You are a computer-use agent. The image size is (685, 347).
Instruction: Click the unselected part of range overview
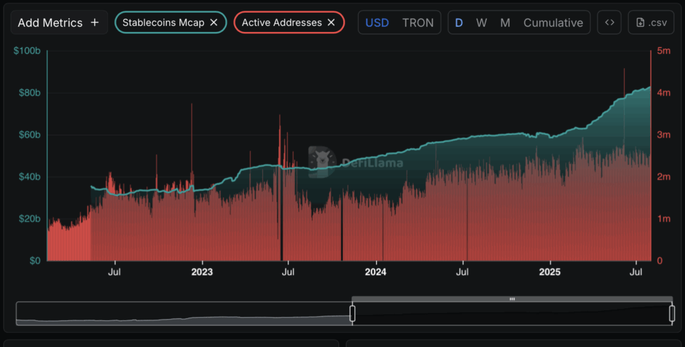click(183, 314)
